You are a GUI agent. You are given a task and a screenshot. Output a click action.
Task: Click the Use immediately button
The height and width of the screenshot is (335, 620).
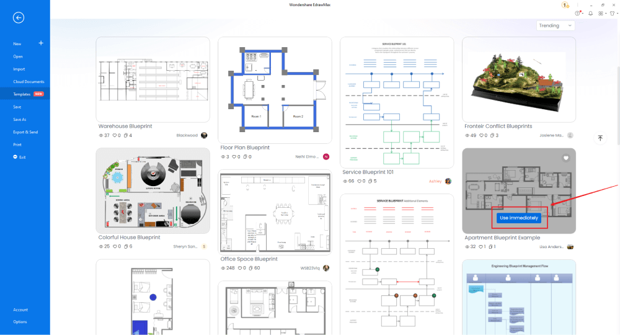519,218
